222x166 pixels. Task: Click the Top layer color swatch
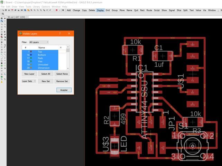31,52
